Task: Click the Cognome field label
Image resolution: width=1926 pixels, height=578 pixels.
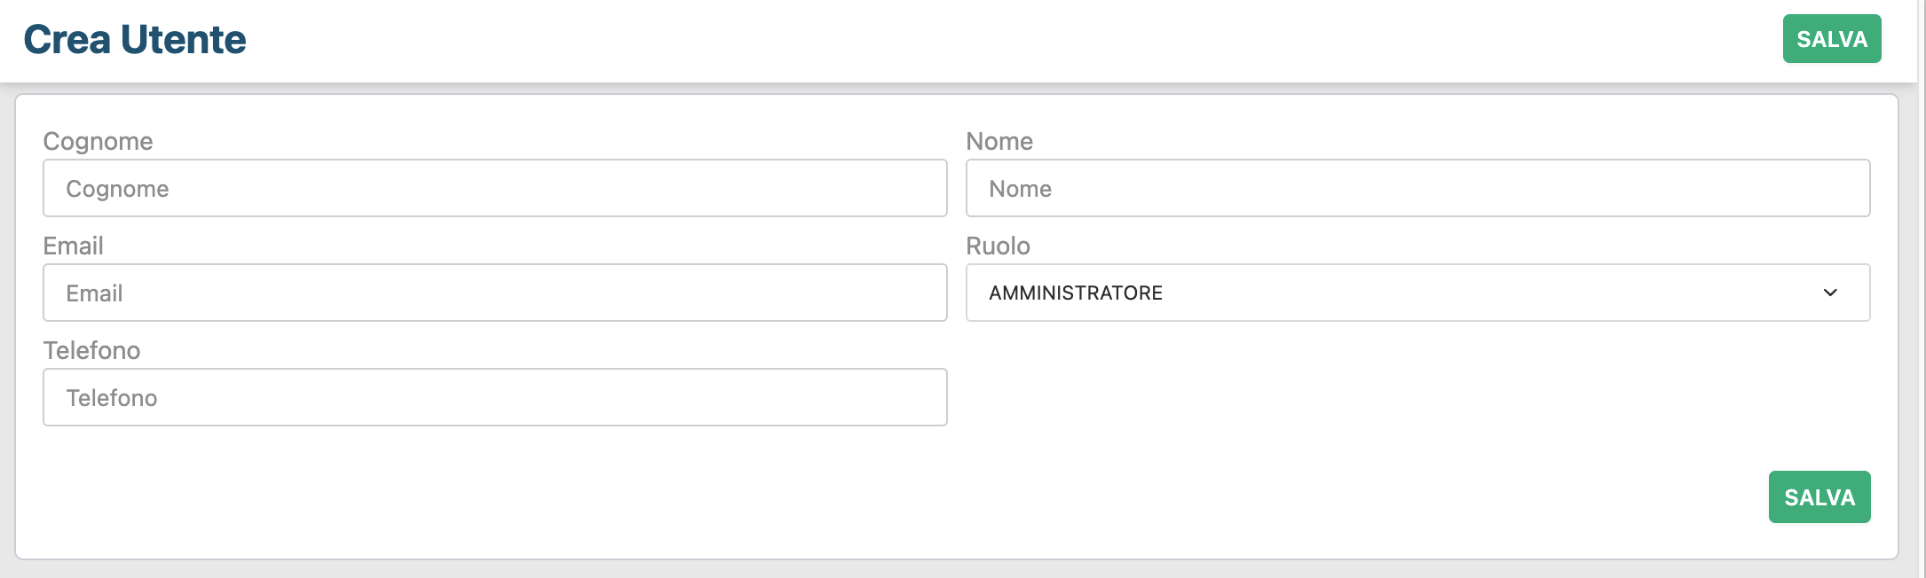Action: pyautogui.click(x=98, y=142)
